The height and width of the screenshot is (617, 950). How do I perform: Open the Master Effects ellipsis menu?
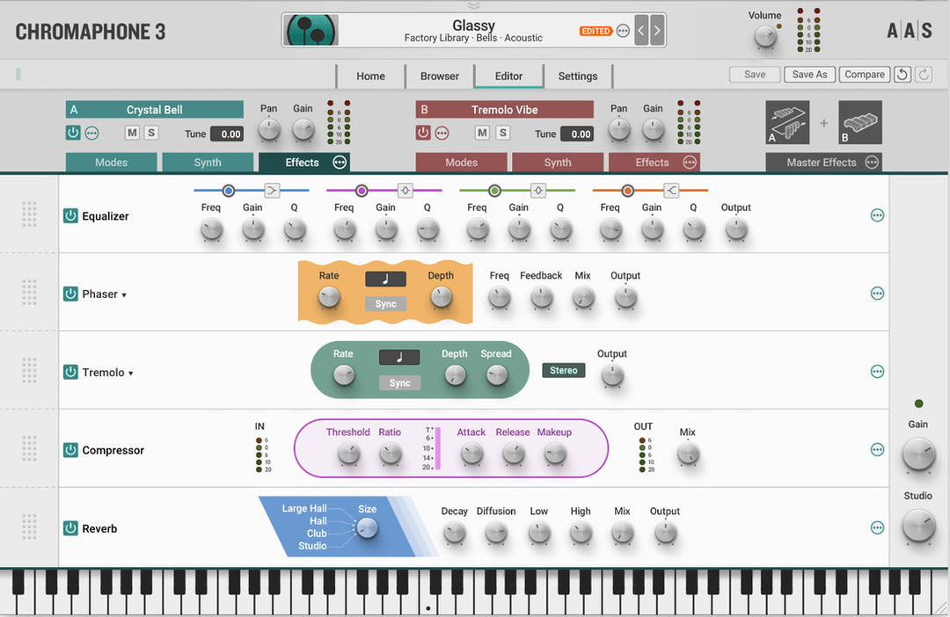(x=871, y=163)
